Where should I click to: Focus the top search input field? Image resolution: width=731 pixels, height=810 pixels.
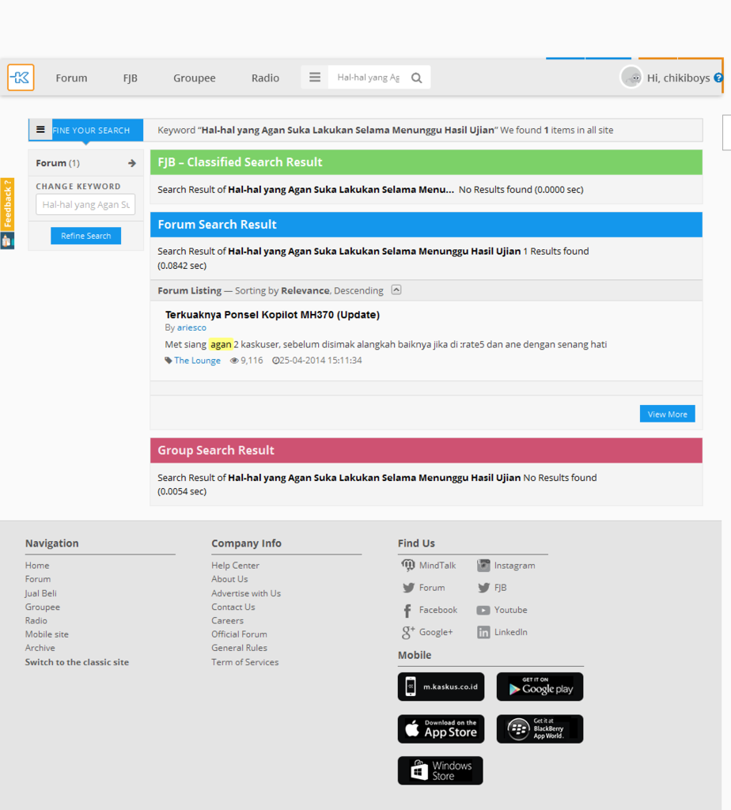[369, 78]
